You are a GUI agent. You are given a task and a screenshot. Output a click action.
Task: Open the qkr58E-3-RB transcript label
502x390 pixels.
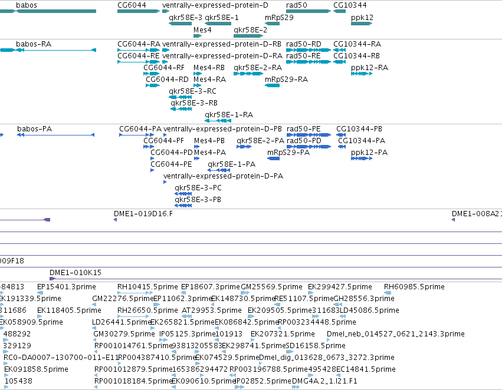(x=194, y=103)
